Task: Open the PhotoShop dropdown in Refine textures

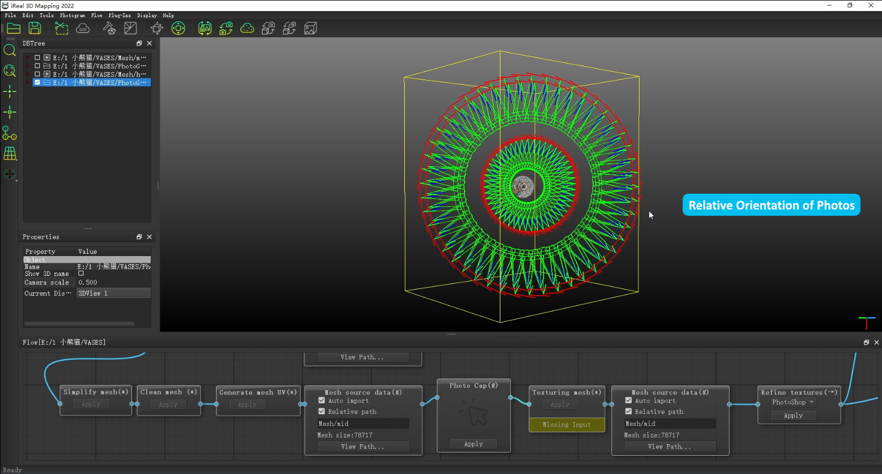Action: click(x=793, y=402)
